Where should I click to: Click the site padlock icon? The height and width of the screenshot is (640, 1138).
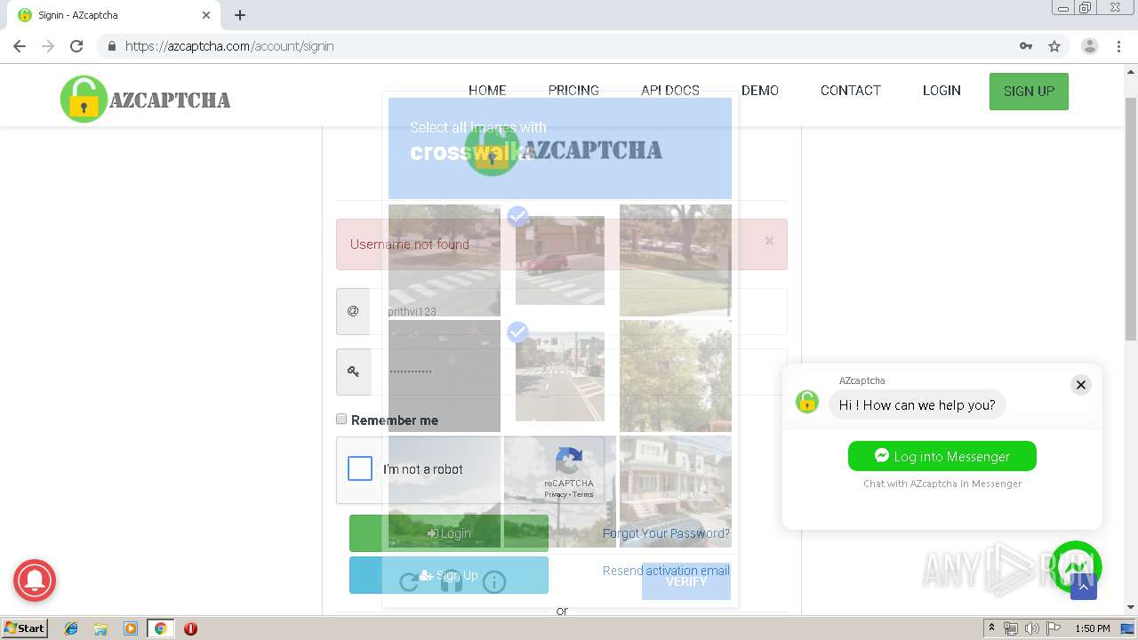pos(112,46)
